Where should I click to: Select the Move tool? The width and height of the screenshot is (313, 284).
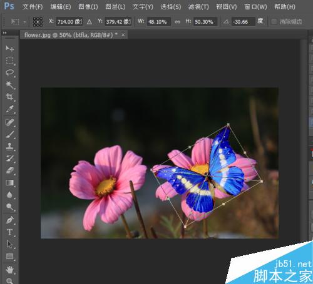pyautogui.click(x=9, y=49)
